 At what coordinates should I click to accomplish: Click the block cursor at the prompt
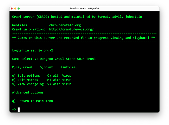[x=19, y=109]
